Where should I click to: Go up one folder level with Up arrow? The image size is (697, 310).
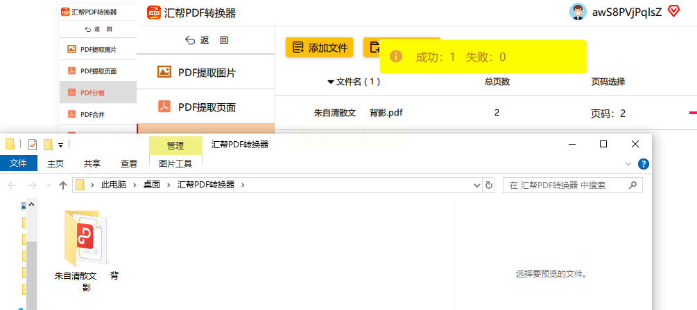[x=62, y=185]
